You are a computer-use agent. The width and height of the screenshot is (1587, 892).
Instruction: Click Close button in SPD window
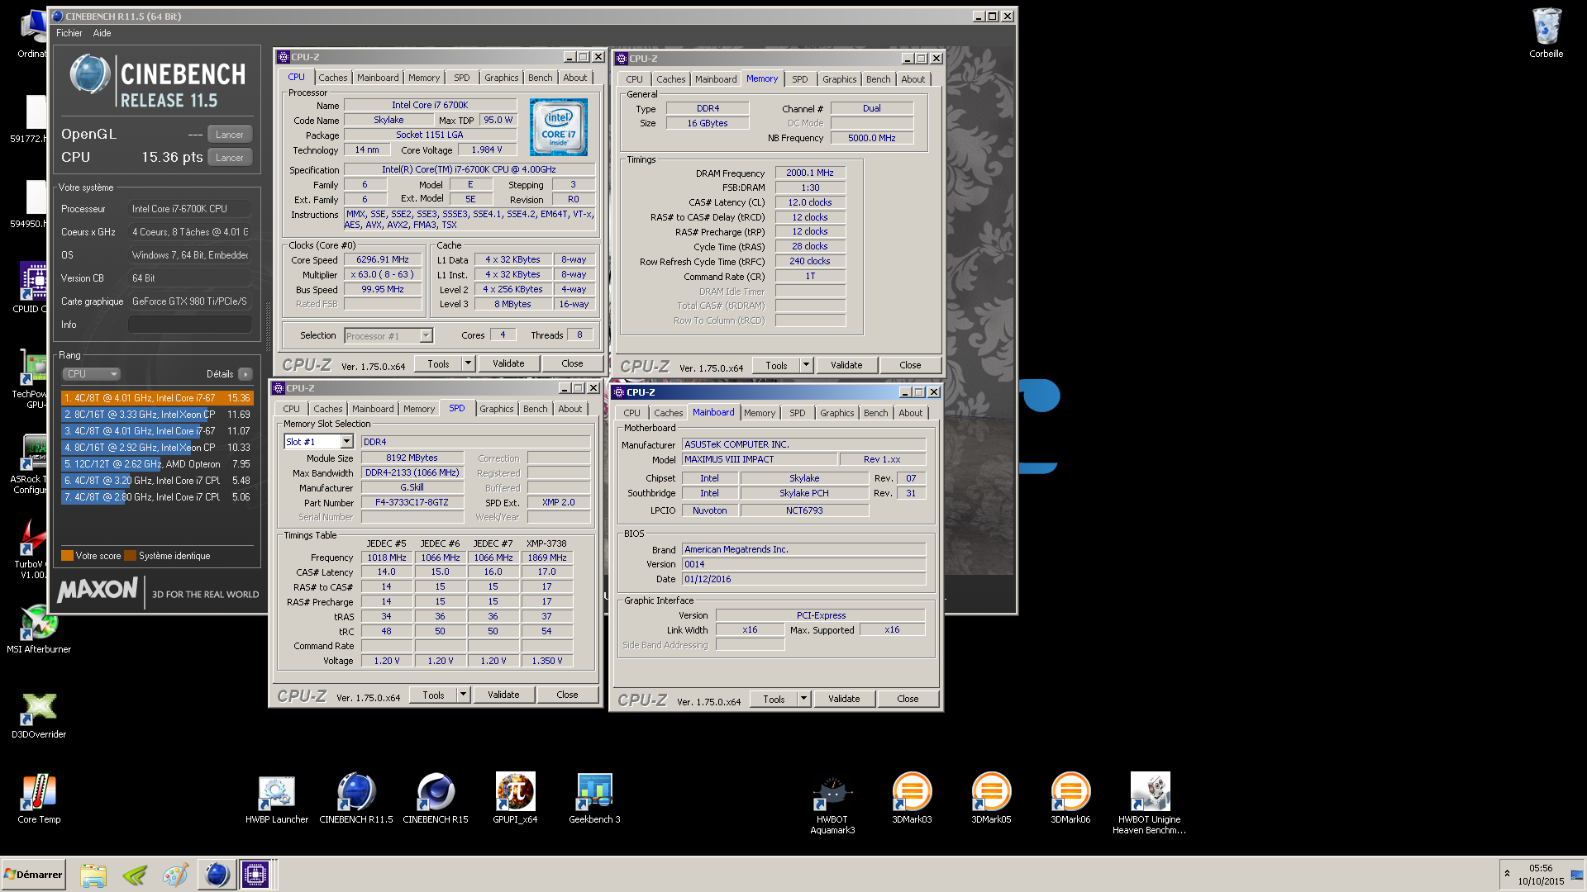(567, 695)
